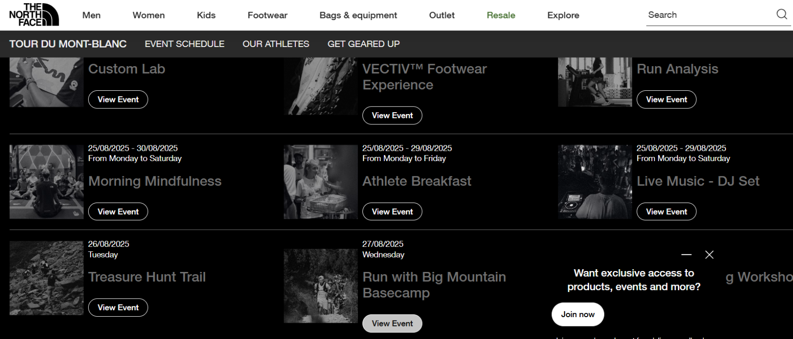Image resolution: width=793 pixels, height=339 pixels.
Task: Open the Footwear menu
Action: pos(267,15)
